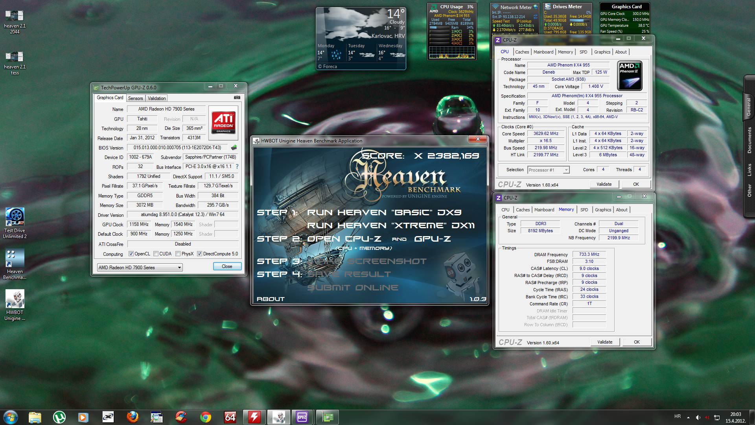Image resolution: width=755 pixels, height=425 pixels.
Task: Click RUN HEAVEN "BASIC" DX9
Action: [384, 213]
